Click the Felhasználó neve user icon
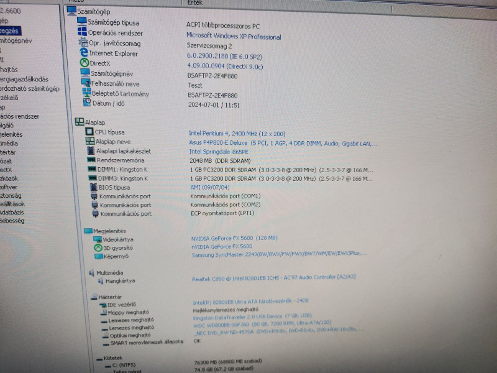Screen dimensions: 497x373 click(86, 83)
